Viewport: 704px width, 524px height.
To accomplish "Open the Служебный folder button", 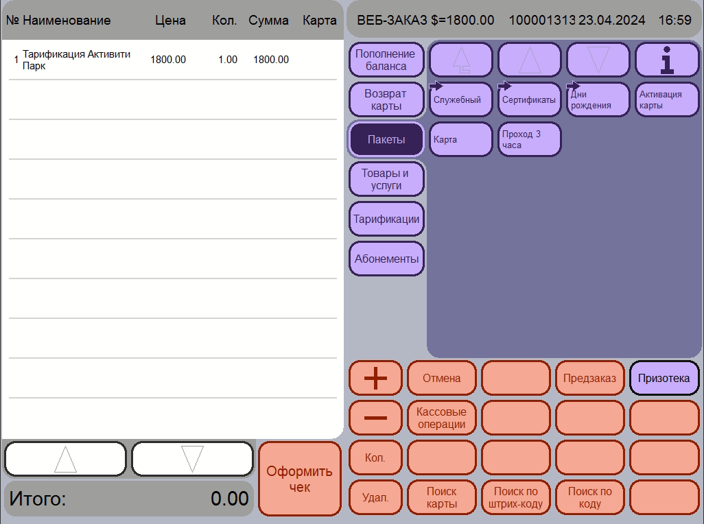I will pyautogui.click(x=461, y=99).
